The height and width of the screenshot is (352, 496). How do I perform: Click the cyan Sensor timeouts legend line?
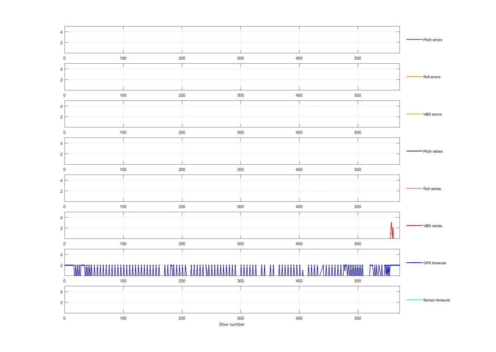pos(414,300)
